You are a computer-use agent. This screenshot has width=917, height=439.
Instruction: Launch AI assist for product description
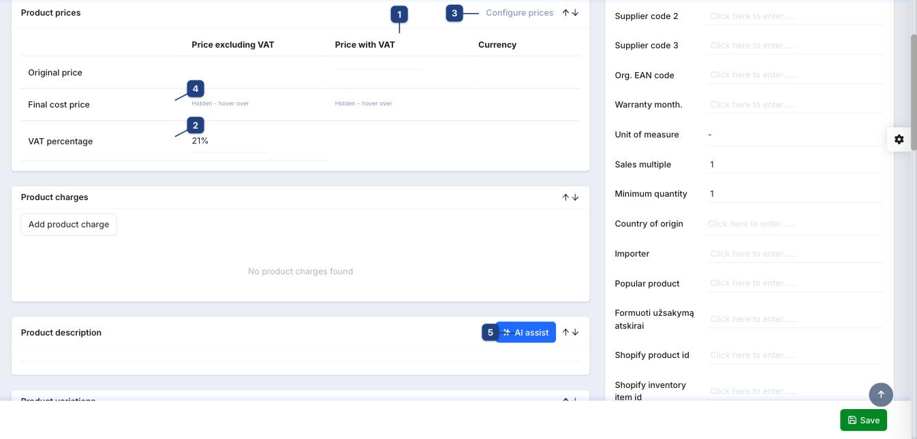[525, 332]
